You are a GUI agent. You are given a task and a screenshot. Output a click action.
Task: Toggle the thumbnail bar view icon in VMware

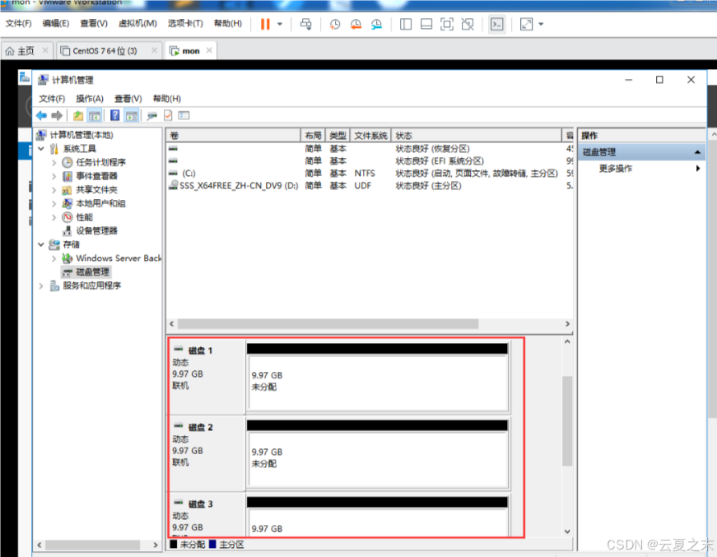click(x=426, y=24)
